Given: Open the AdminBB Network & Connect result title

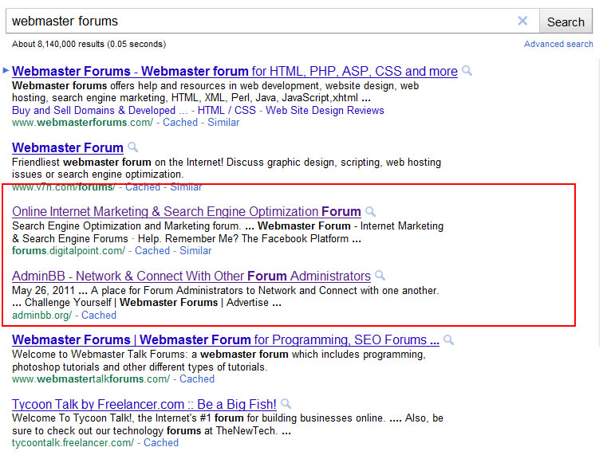Looking at the screenshot, I should click(191, 276).
